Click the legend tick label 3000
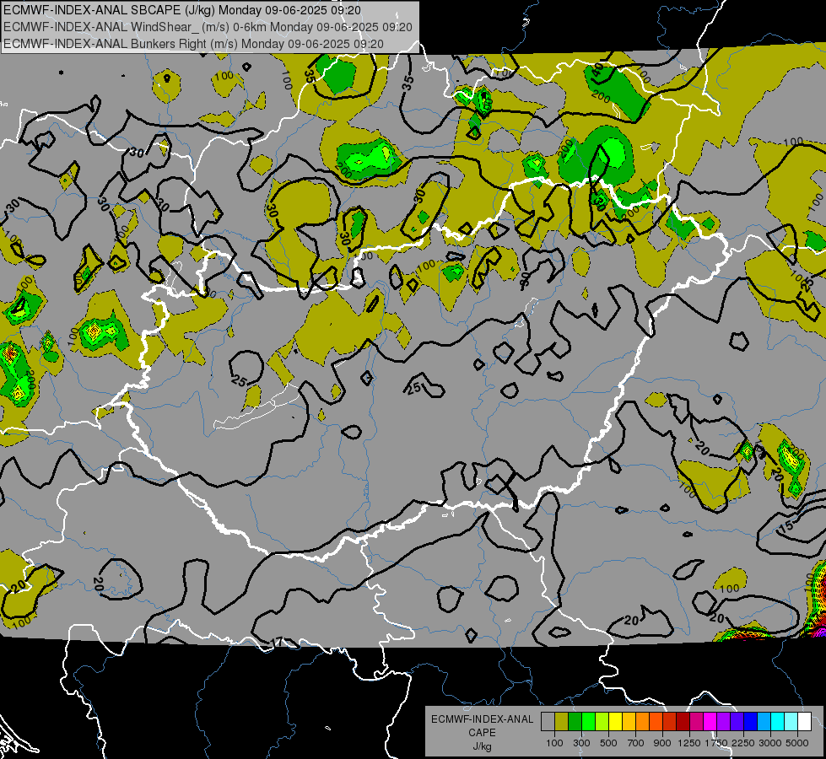Image resolution: width=826 pixels, height=759 pixels. pyautogui.click(x=770, y=743)
